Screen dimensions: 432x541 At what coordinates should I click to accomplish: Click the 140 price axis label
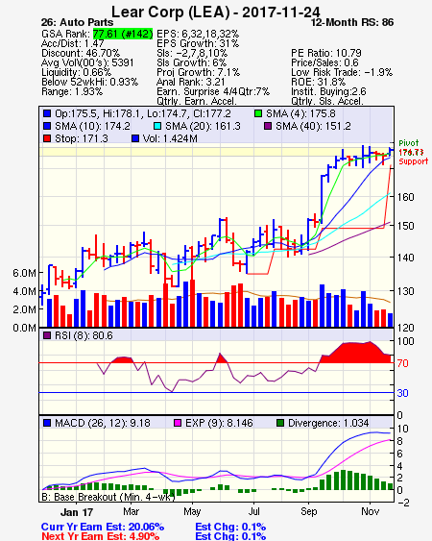pyautogui.click(x=405, y=258)
